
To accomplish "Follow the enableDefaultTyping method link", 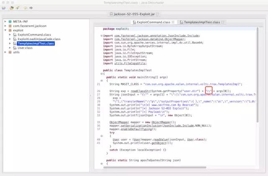I will (x=136, y=129).
